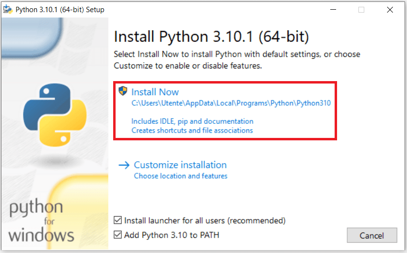Click the 'Install launcher for all users (recommended)' label
Viewport: 407px width, 253px height.
point(205,220)
